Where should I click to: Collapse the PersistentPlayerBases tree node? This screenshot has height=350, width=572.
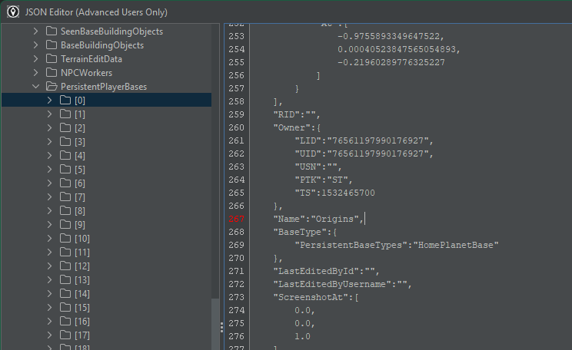[35, 87]
